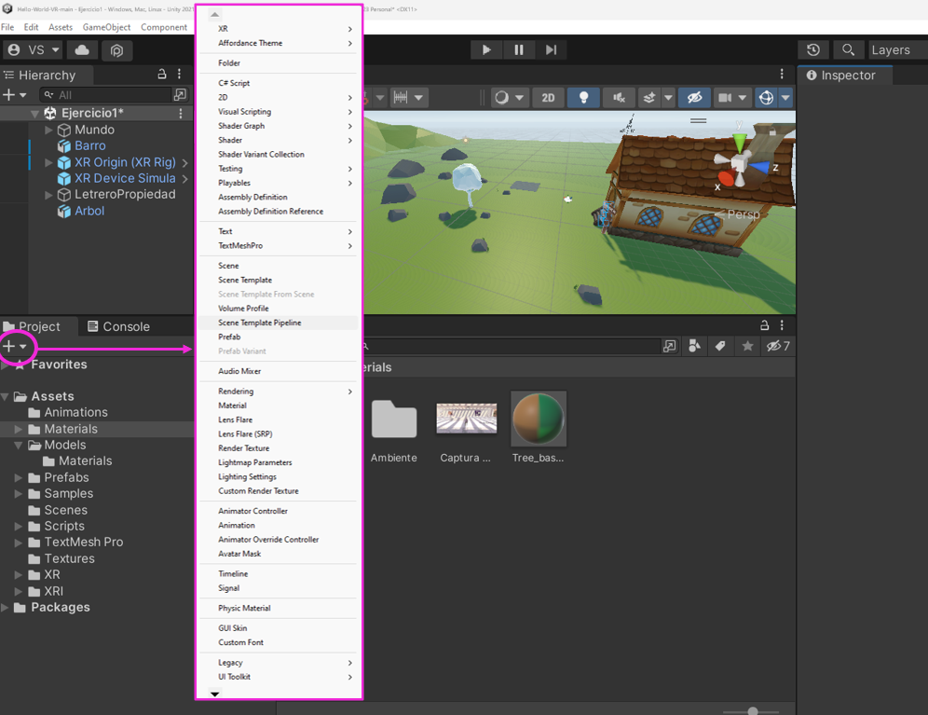The height and width of the screenshot is (715, 928).
Task: Toggle hidden objects visibility eye icon
Action: click(x=693, y=98)
